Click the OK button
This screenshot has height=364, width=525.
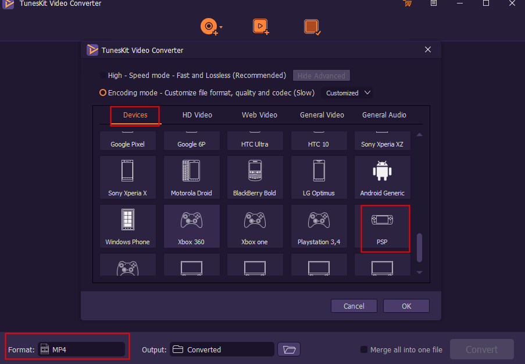[406, 306]
